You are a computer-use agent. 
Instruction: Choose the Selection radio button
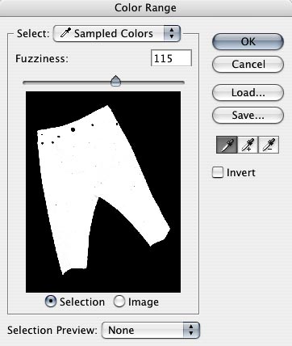point(51,302)
